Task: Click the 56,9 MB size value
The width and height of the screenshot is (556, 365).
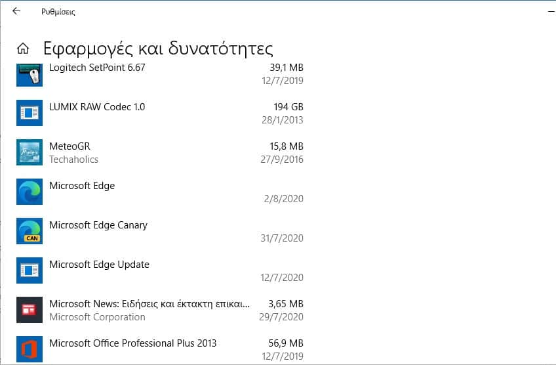Action: pos(286,343)
